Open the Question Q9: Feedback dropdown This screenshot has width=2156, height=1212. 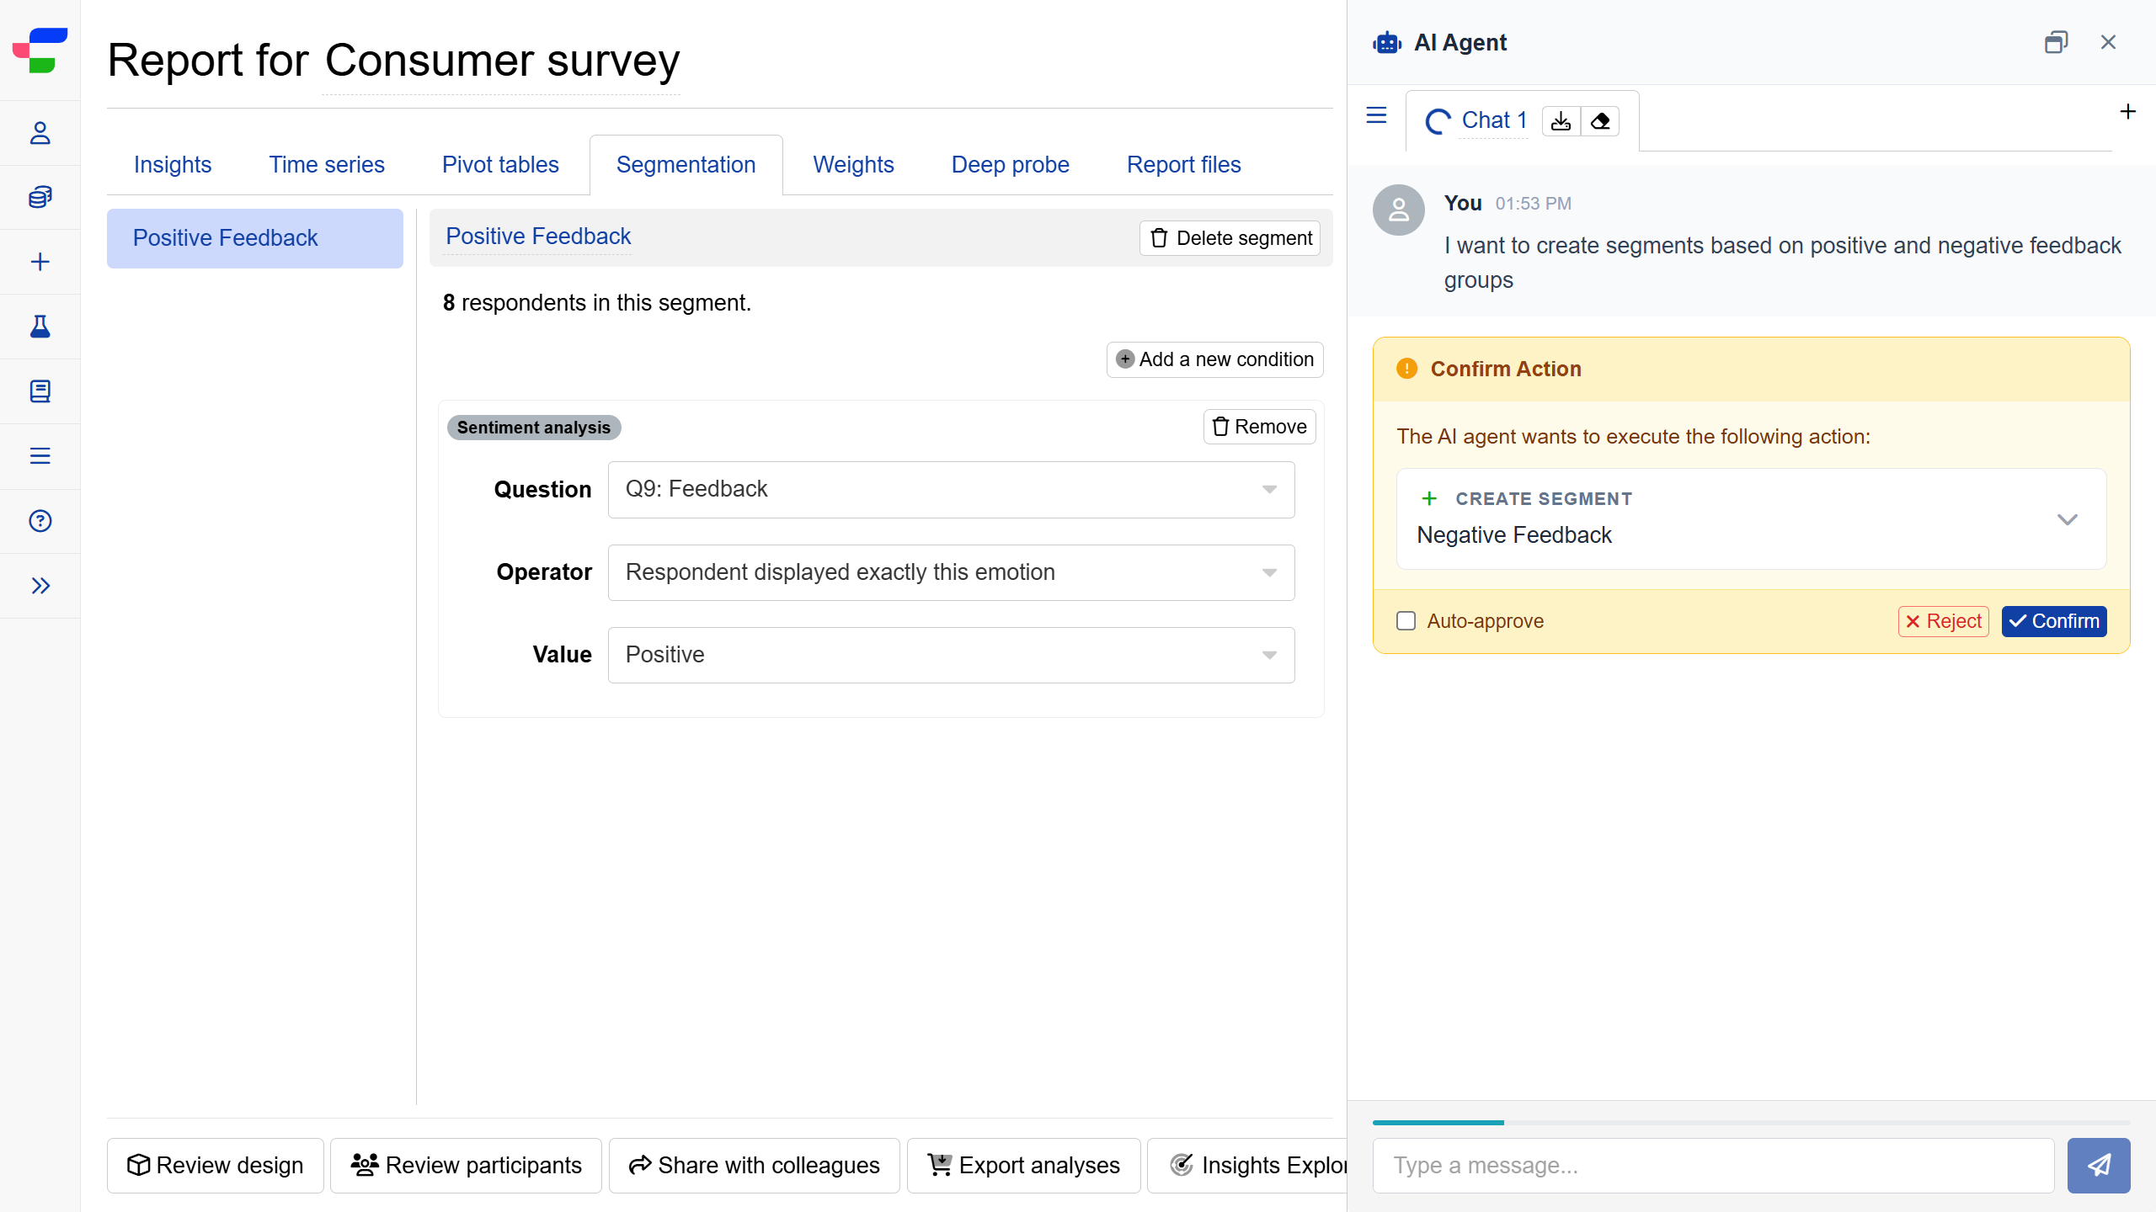tap(951, 489)
